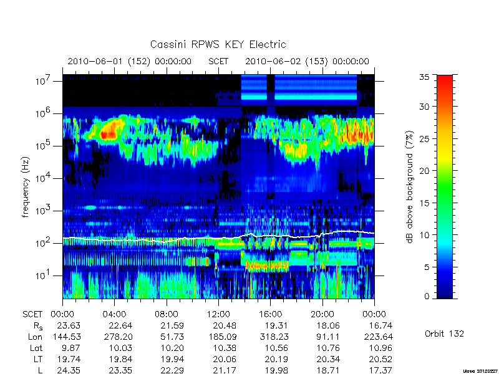This screenshot has width=499, height=374.
Task: Click the Lon value '223.64'
Action: (x=379, y=337)
